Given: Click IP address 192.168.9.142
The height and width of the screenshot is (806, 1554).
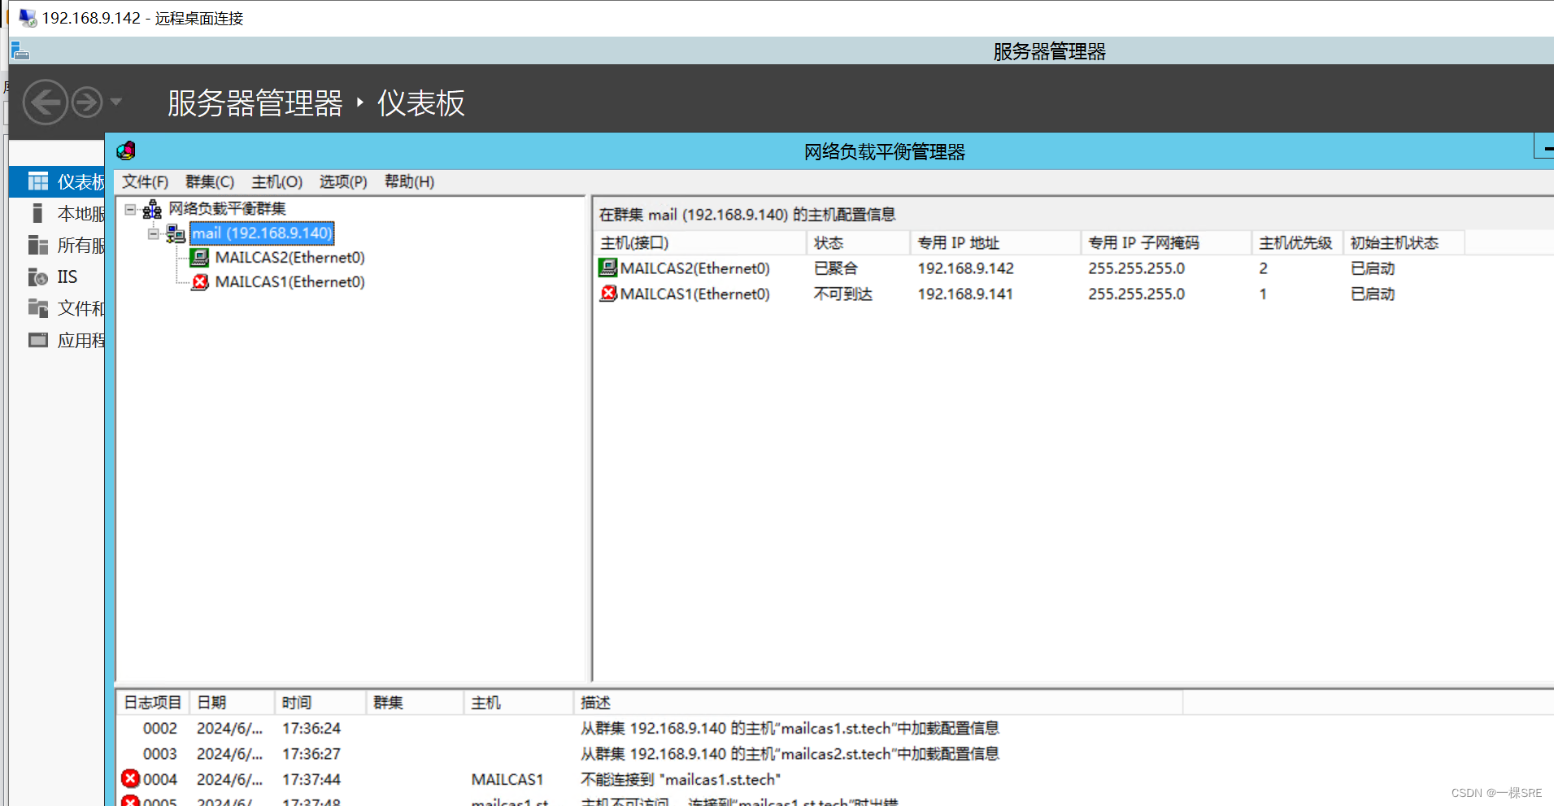Looking at the screenshot, I should pyautogui.click(x=966, y=268).
